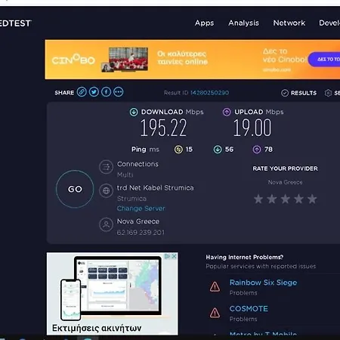This screenshot has width=340, height=340.
Task: Click the Connections mode icon
Action: [106, 167]
